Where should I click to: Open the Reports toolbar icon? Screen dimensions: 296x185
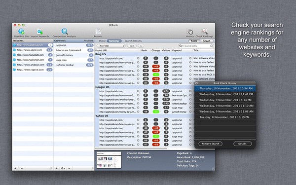pos(98,32)
